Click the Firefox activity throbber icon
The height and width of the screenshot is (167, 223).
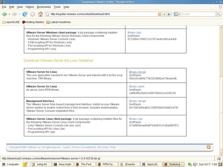[x=220, y=7]
